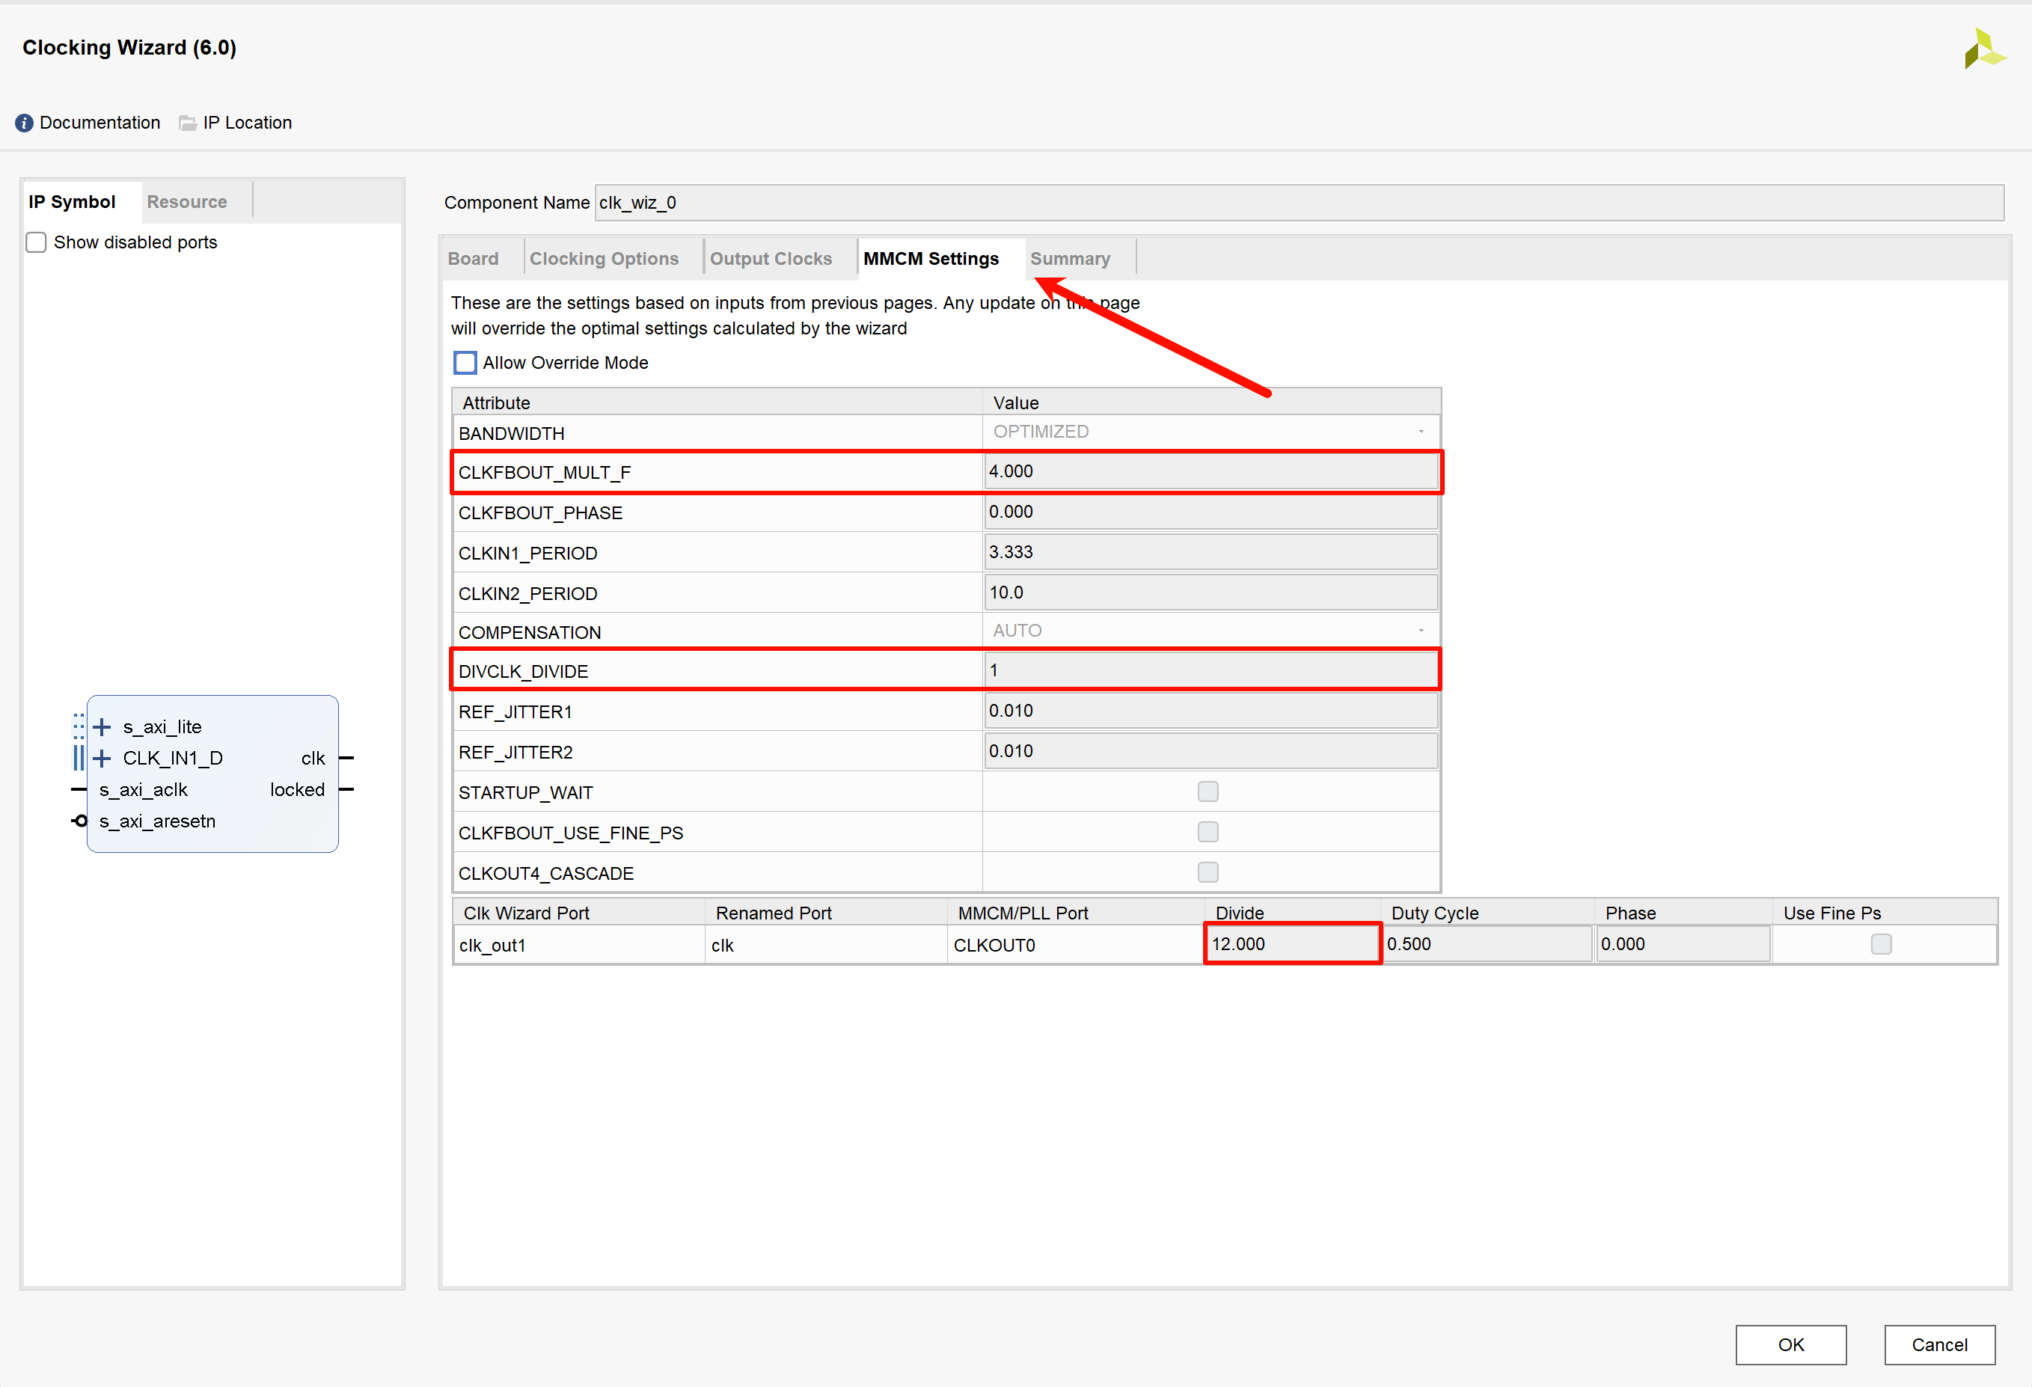Click the MMCM/PLL Port column header
This screenshot has width=2032, height=1387.
1077,913
